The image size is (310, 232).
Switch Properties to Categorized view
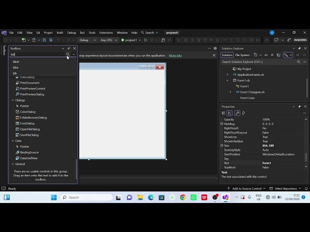coord(223,113)
